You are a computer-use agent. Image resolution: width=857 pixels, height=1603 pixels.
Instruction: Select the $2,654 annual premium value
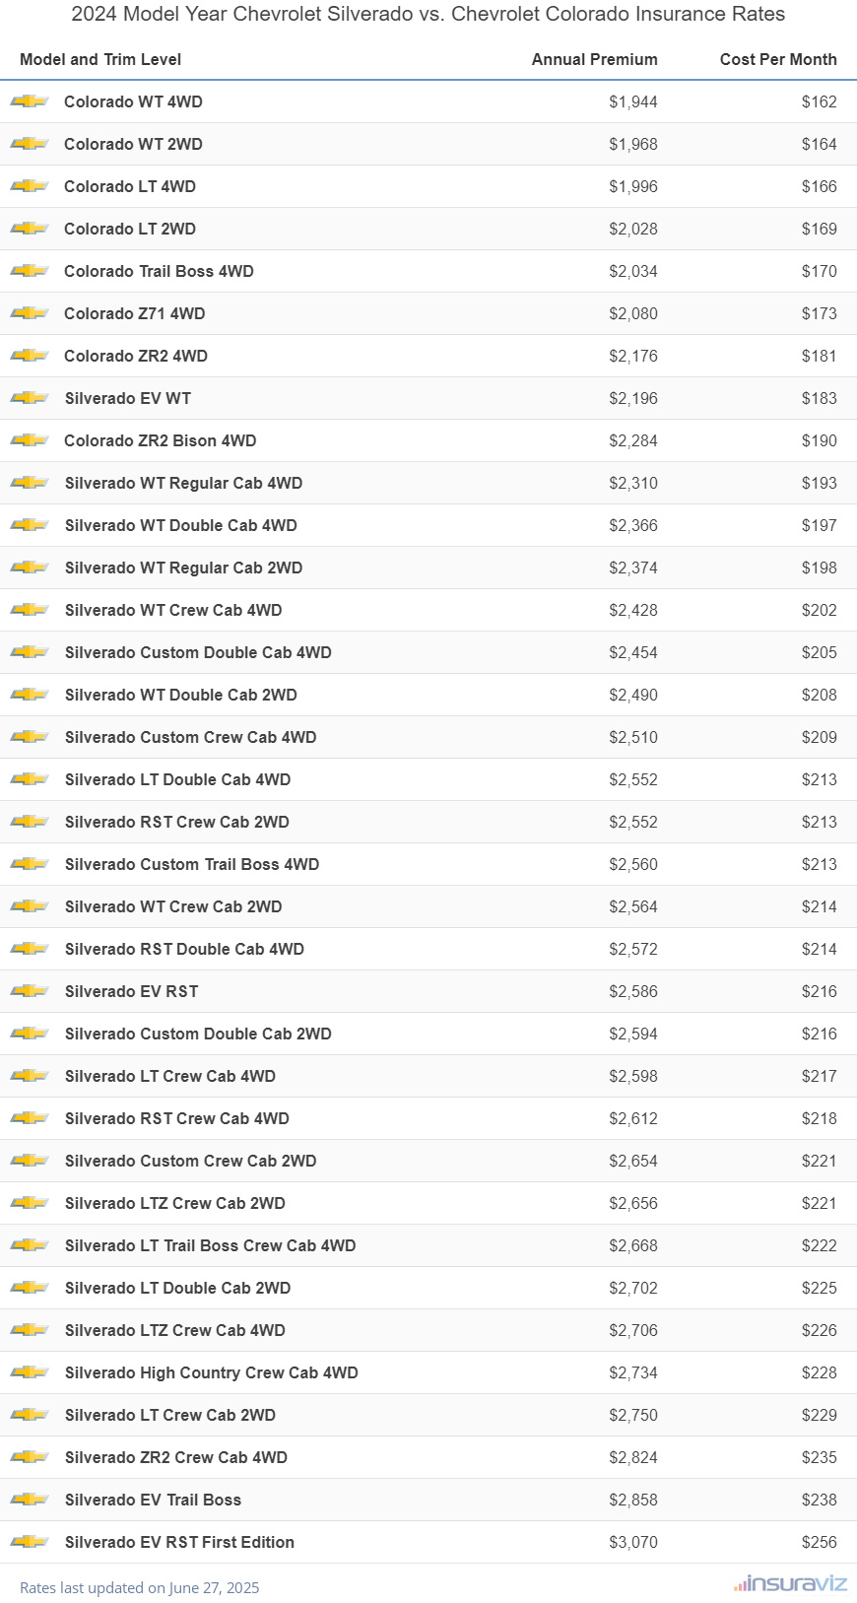click(x=633, y=1161)
